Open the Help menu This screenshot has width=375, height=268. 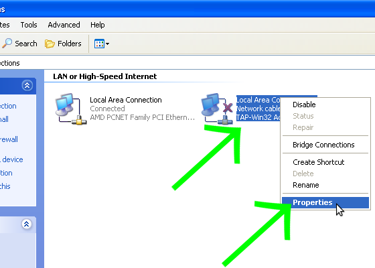coord(98,25)
